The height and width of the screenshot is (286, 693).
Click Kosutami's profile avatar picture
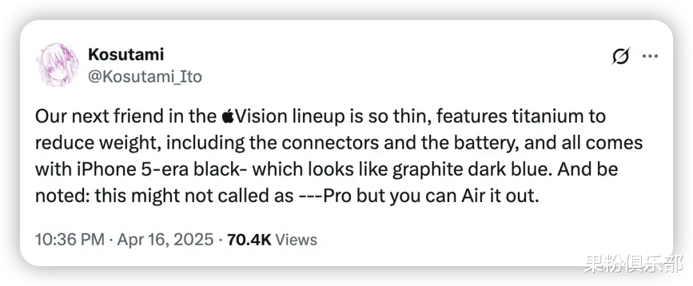(60, 65)
